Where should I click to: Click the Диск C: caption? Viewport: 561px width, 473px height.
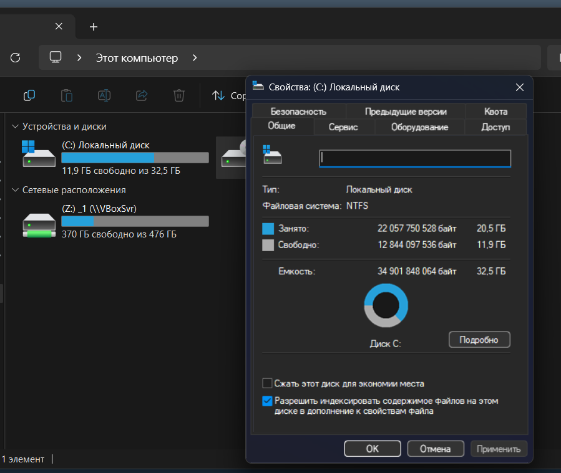point(385,343)
